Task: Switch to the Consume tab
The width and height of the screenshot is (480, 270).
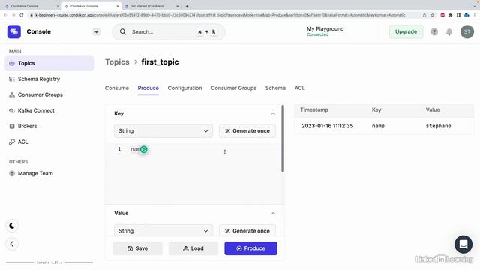Action: point(117,88)
